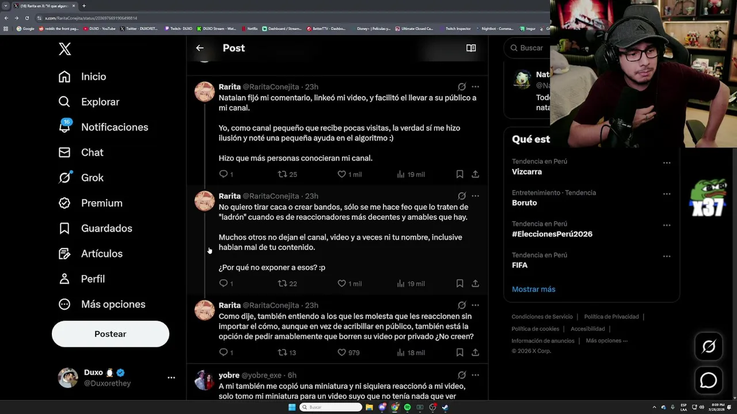Open more options for Boruto trend
This screenshot has width=737, height=414.
click(x=667, y=194)
